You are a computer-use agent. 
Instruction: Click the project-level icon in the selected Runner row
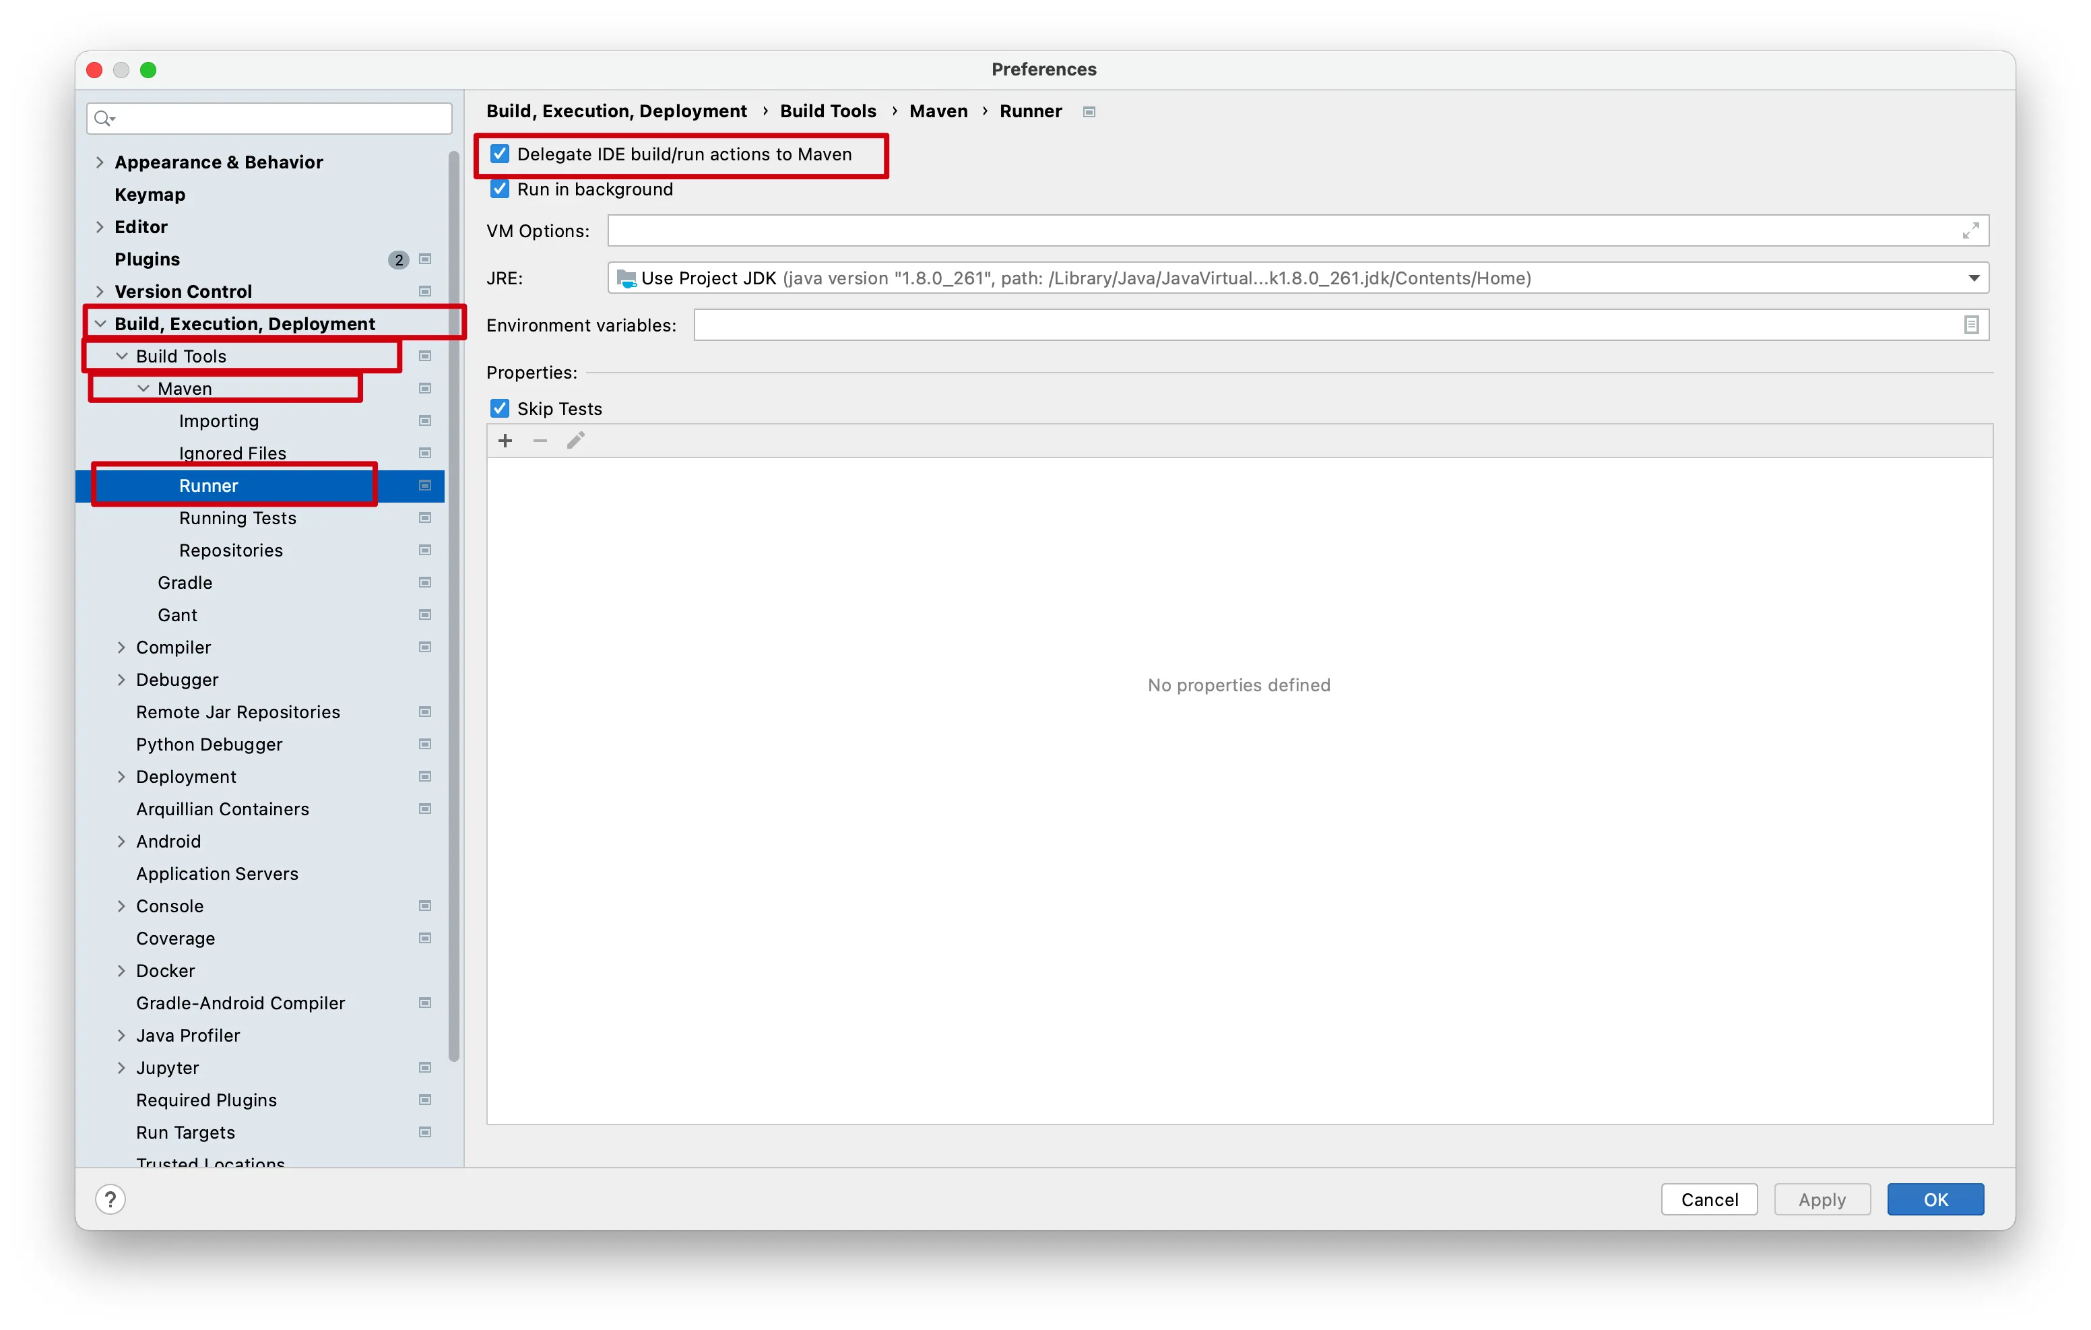(426, 486)
